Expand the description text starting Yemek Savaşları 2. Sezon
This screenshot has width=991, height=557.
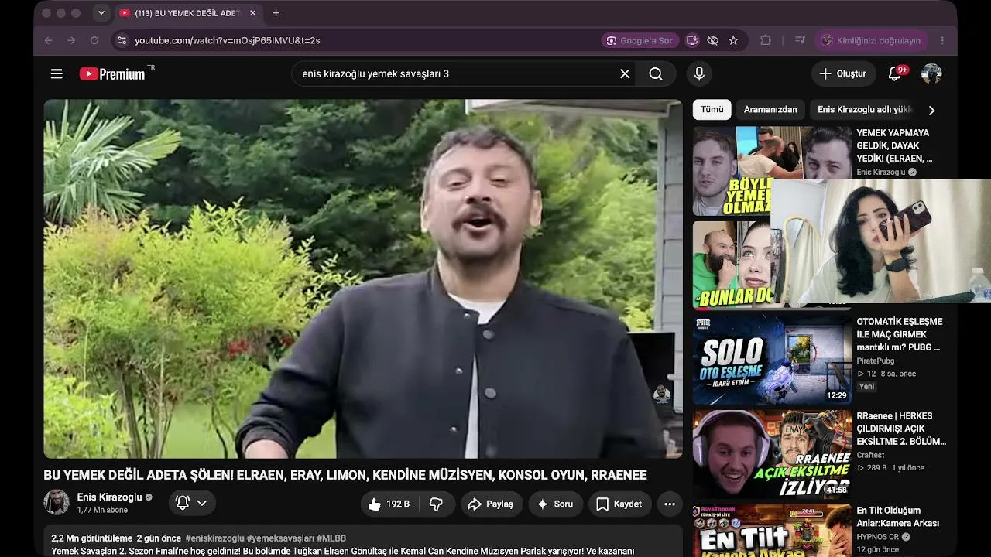343,552
